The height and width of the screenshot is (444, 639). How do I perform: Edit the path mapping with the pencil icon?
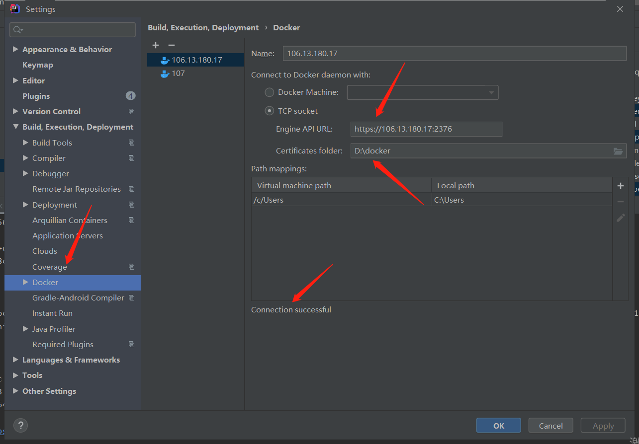621,218
